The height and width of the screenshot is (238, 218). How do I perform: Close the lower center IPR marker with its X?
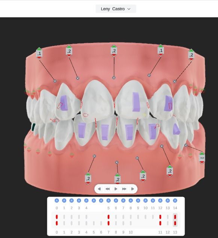pos(117,162)
